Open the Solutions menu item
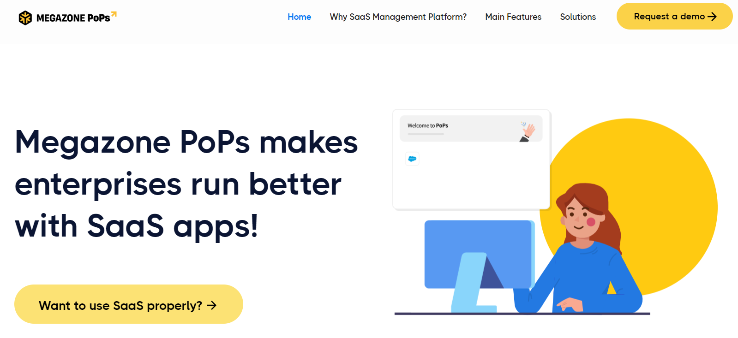The width and height of the screenshot is (738, 338). [x=578, y=17]
